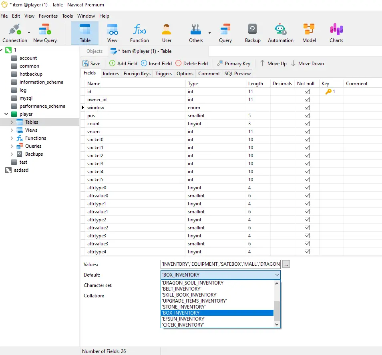Collapse the player database tree node
Viewport: 382px width, 355px height.
pos(6,114)
